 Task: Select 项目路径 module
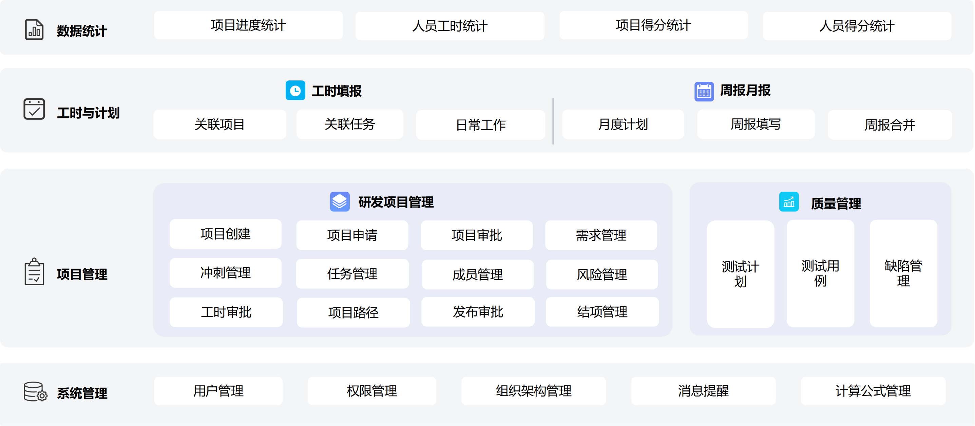pos(353,312)
